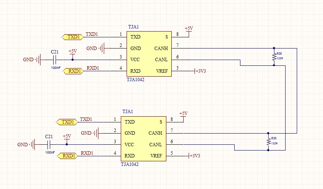The width and height of the screenshot is (323, 189).
Task: Click the lower TJA1042 part name
Action: click(x=130, y=164)
